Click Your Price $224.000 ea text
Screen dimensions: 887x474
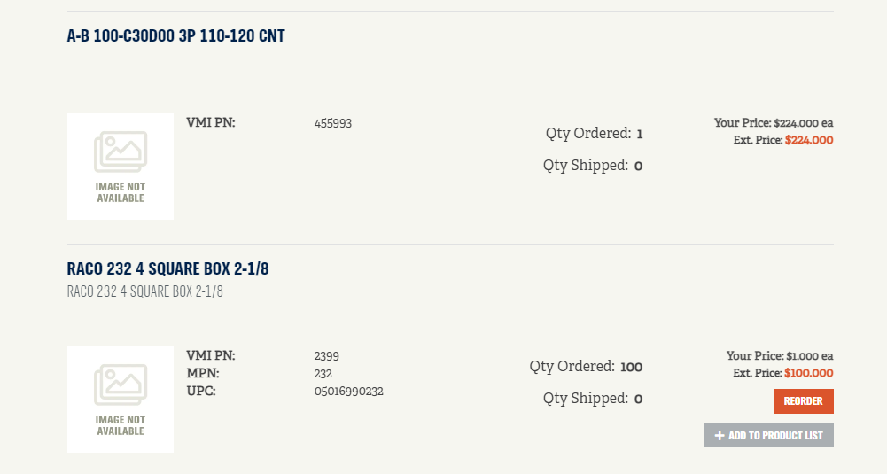774,123
